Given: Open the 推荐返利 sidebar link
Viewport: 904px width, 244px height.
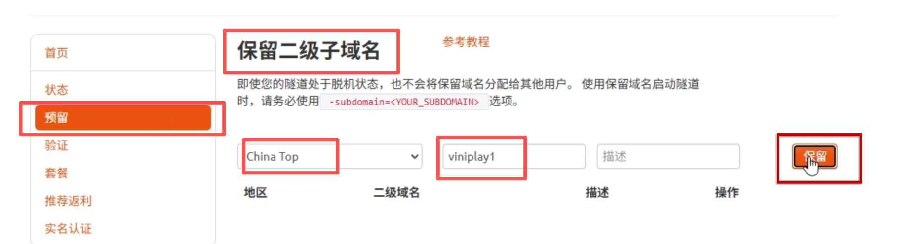Looking at the screenshot, I should [68, 201].
